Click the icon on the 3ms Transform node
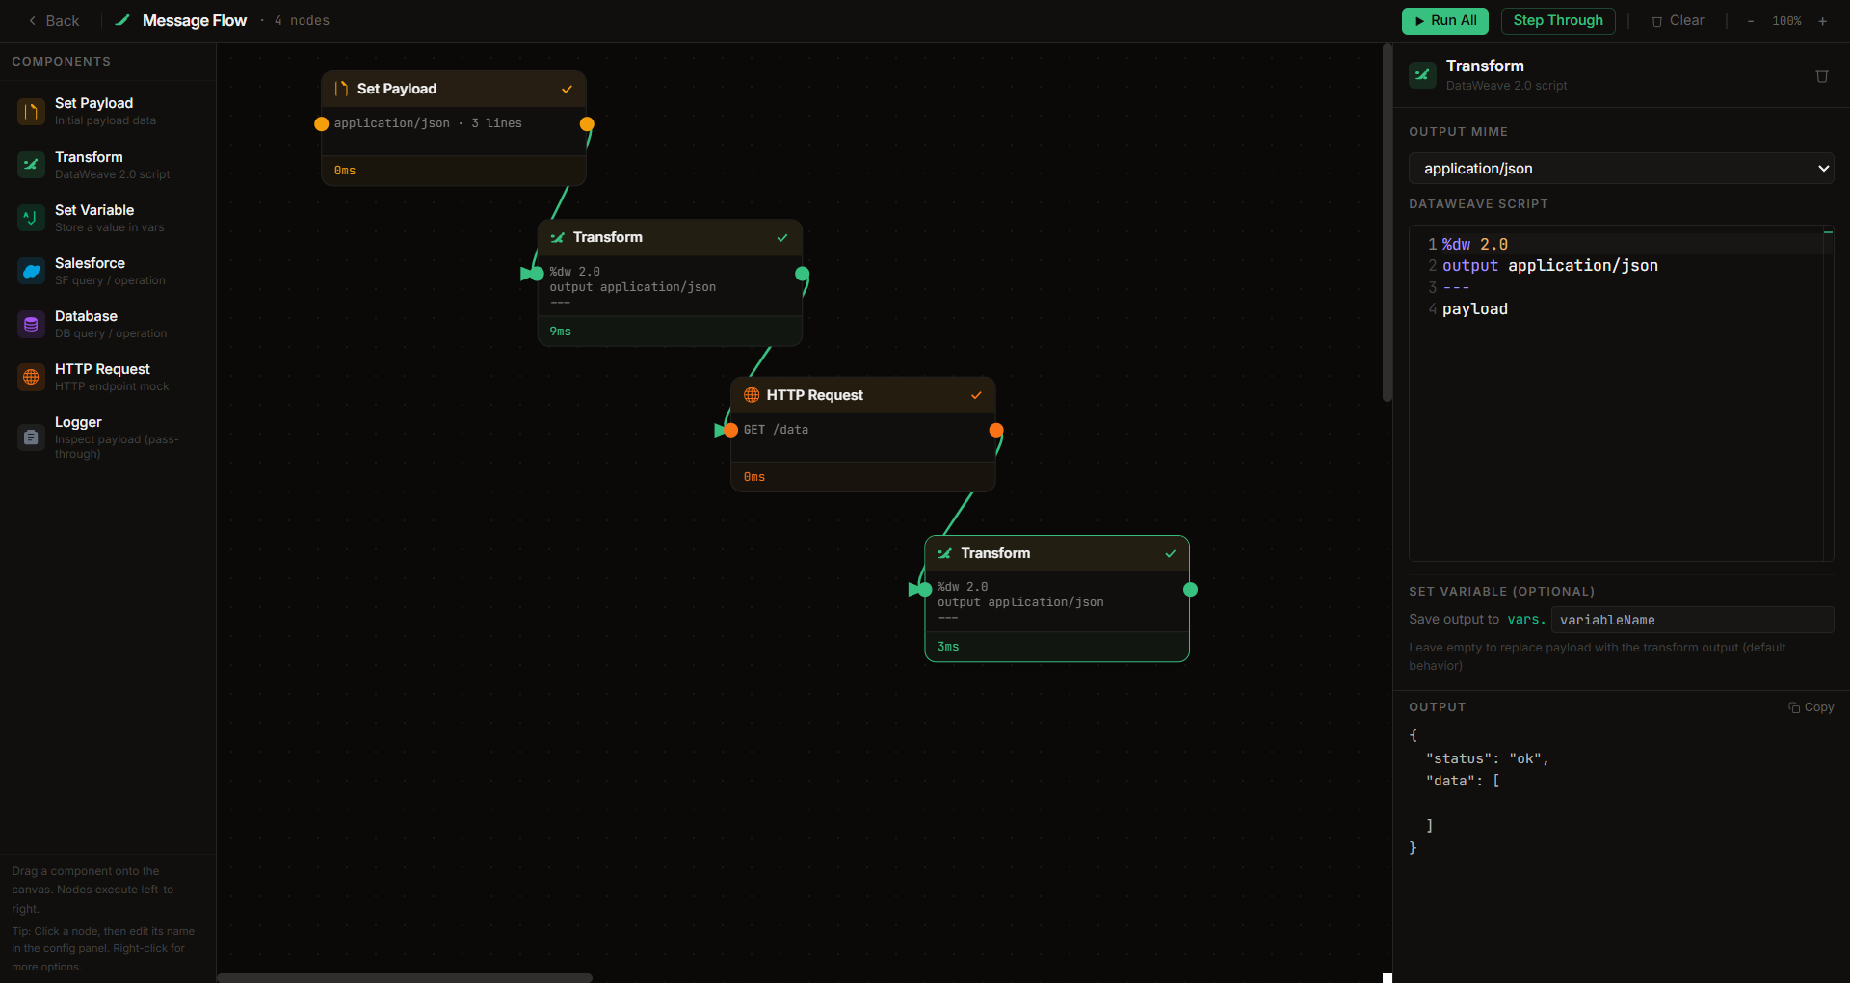 pyautogui.click(x=944, y=553)
